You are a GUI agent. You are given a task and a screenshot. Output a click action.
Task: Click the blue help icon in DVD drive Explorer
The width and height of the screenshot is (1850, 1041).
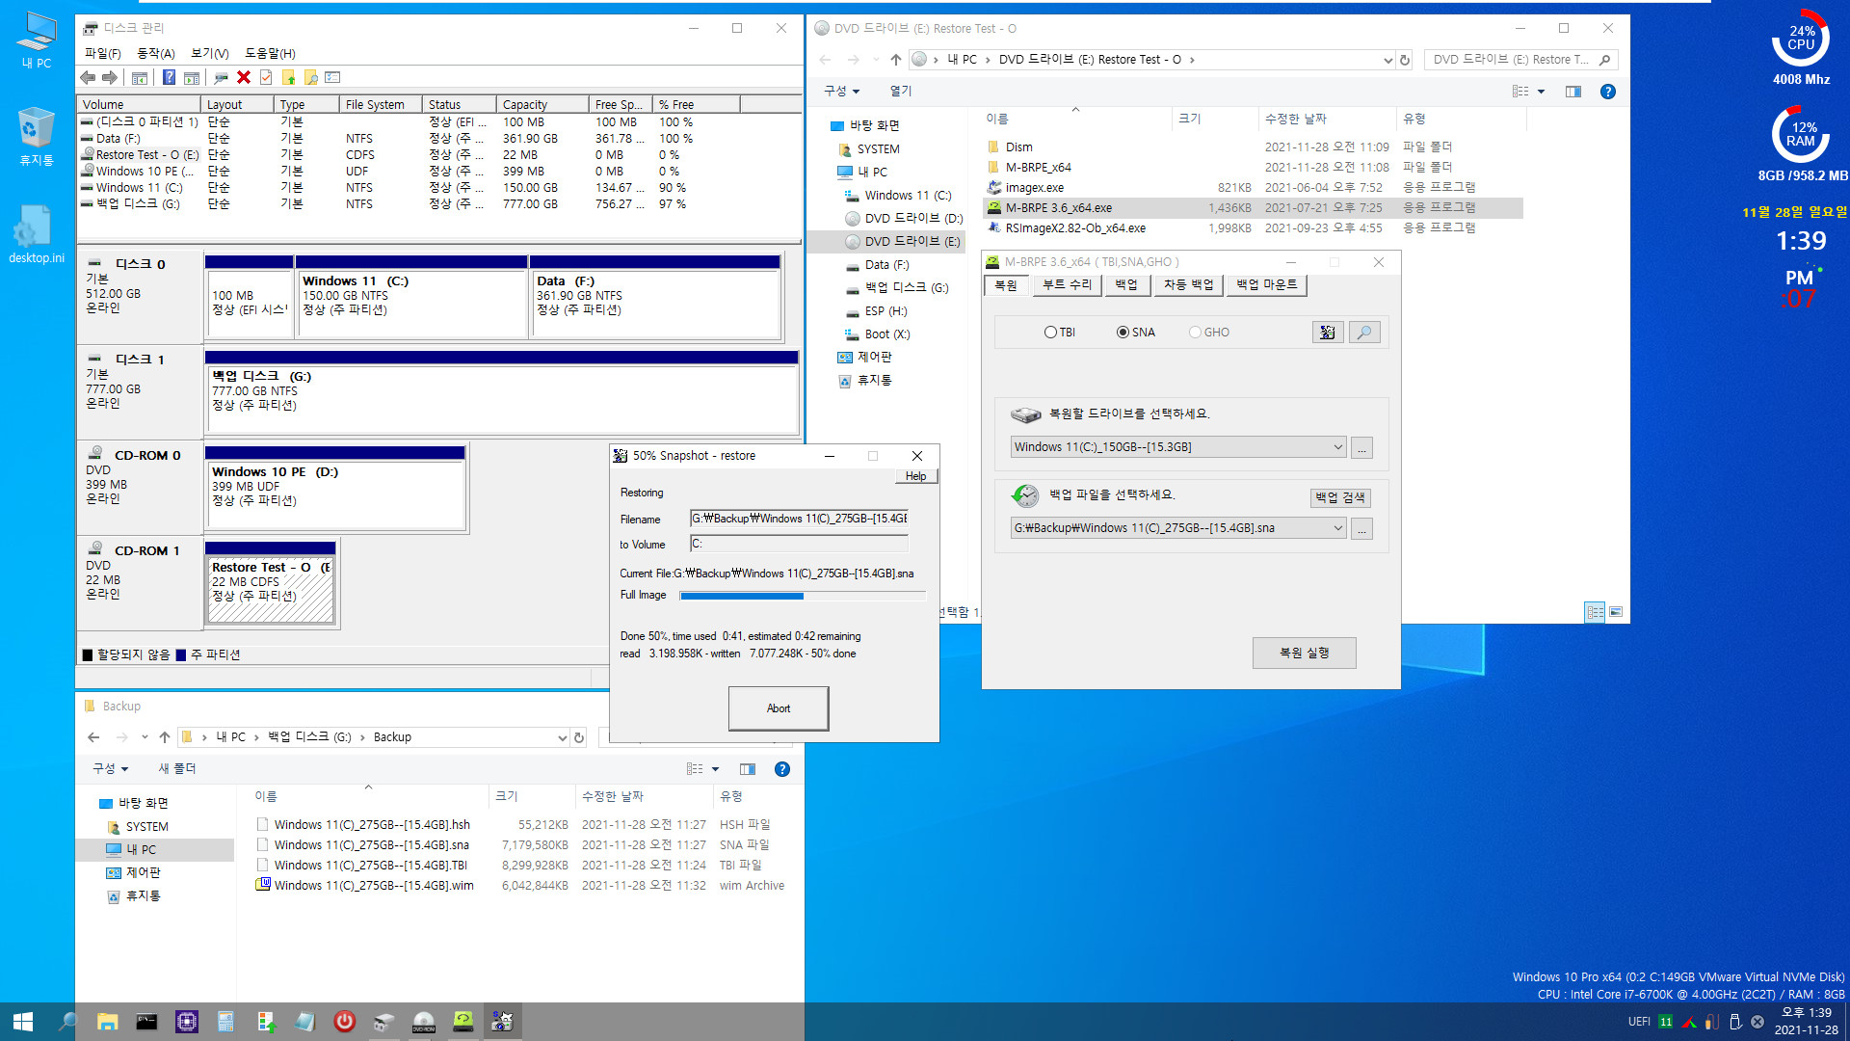click(x=1607, y=92)
